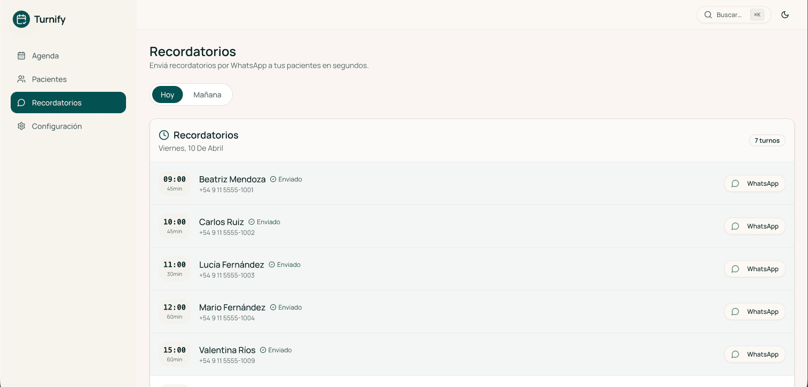The width and height of the screenshot is (808, 387).
Task: Click the Turnify calendar logo icon
Action: click(21, 19)
